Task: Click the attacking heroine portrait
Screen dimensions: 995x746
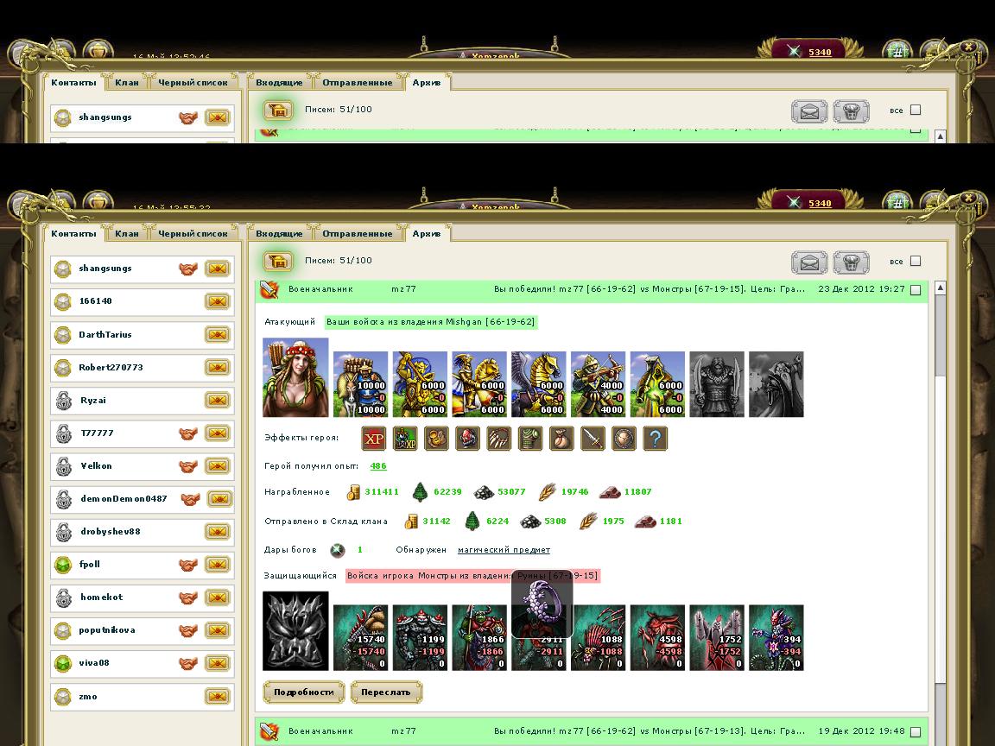Action: point(295,377)
